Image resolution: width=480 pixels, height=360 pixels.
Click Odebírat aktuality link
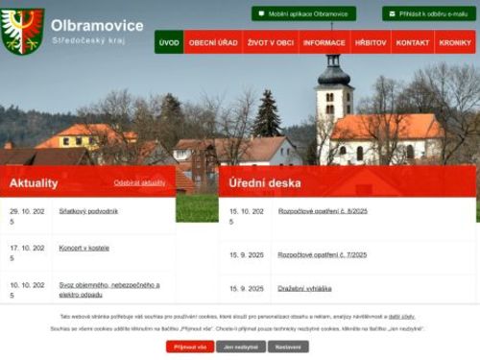tap(139, 182)
